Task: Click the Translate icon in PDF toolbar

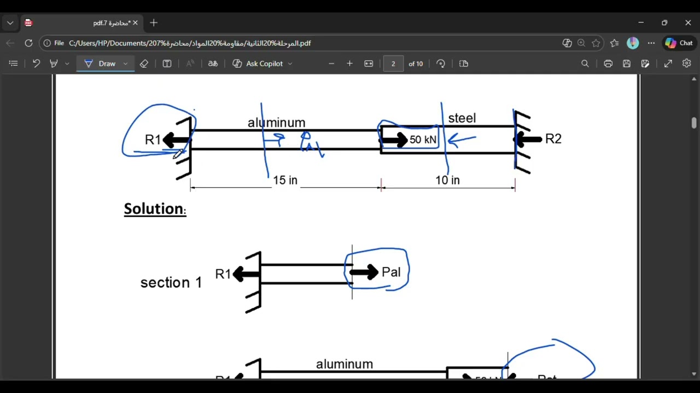Action: tap(213, 63)
